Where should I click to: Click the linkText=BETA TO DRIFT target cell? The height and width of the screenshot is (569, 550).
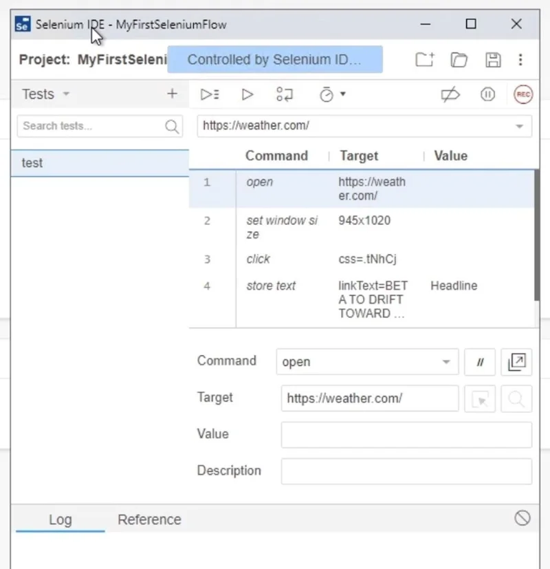[373, 299]
